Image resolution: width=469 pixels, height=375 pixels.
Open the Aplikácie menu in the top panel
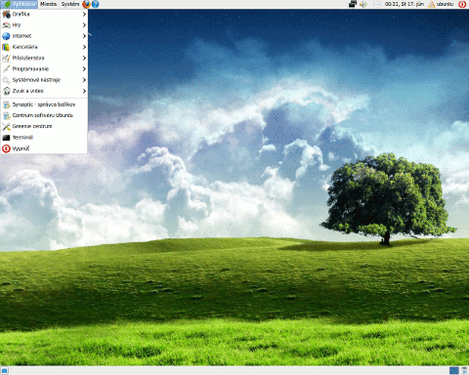20,4
